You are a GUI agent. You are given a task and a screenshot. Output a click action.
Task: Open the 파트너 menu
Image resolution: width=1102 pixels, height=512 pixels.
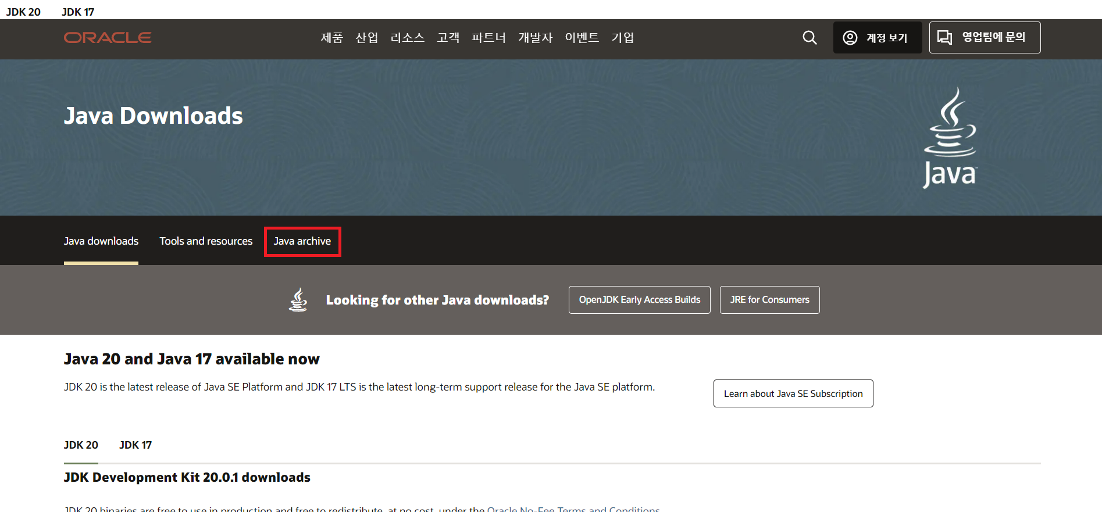(488, 38)
